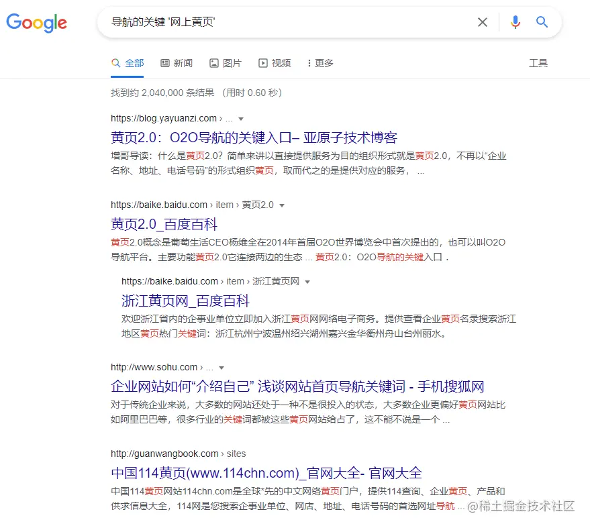Open the 更多 dropdown
Viewport: 590px width, 528px height.
coord(319,62)
